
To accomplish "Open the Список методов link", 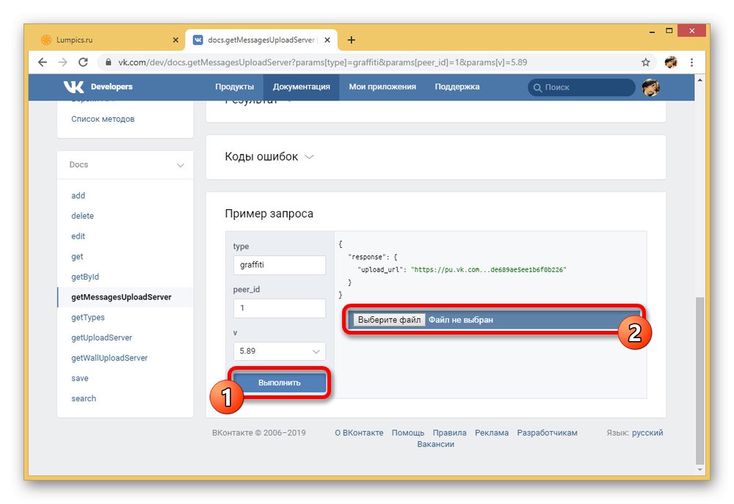I will pyautogui.click(x=103, y=119).
